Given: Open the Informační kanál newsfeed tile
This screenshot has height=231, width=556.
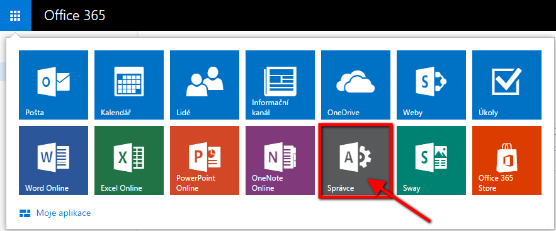Looking at the screenshot, I should tap(280, 85).
